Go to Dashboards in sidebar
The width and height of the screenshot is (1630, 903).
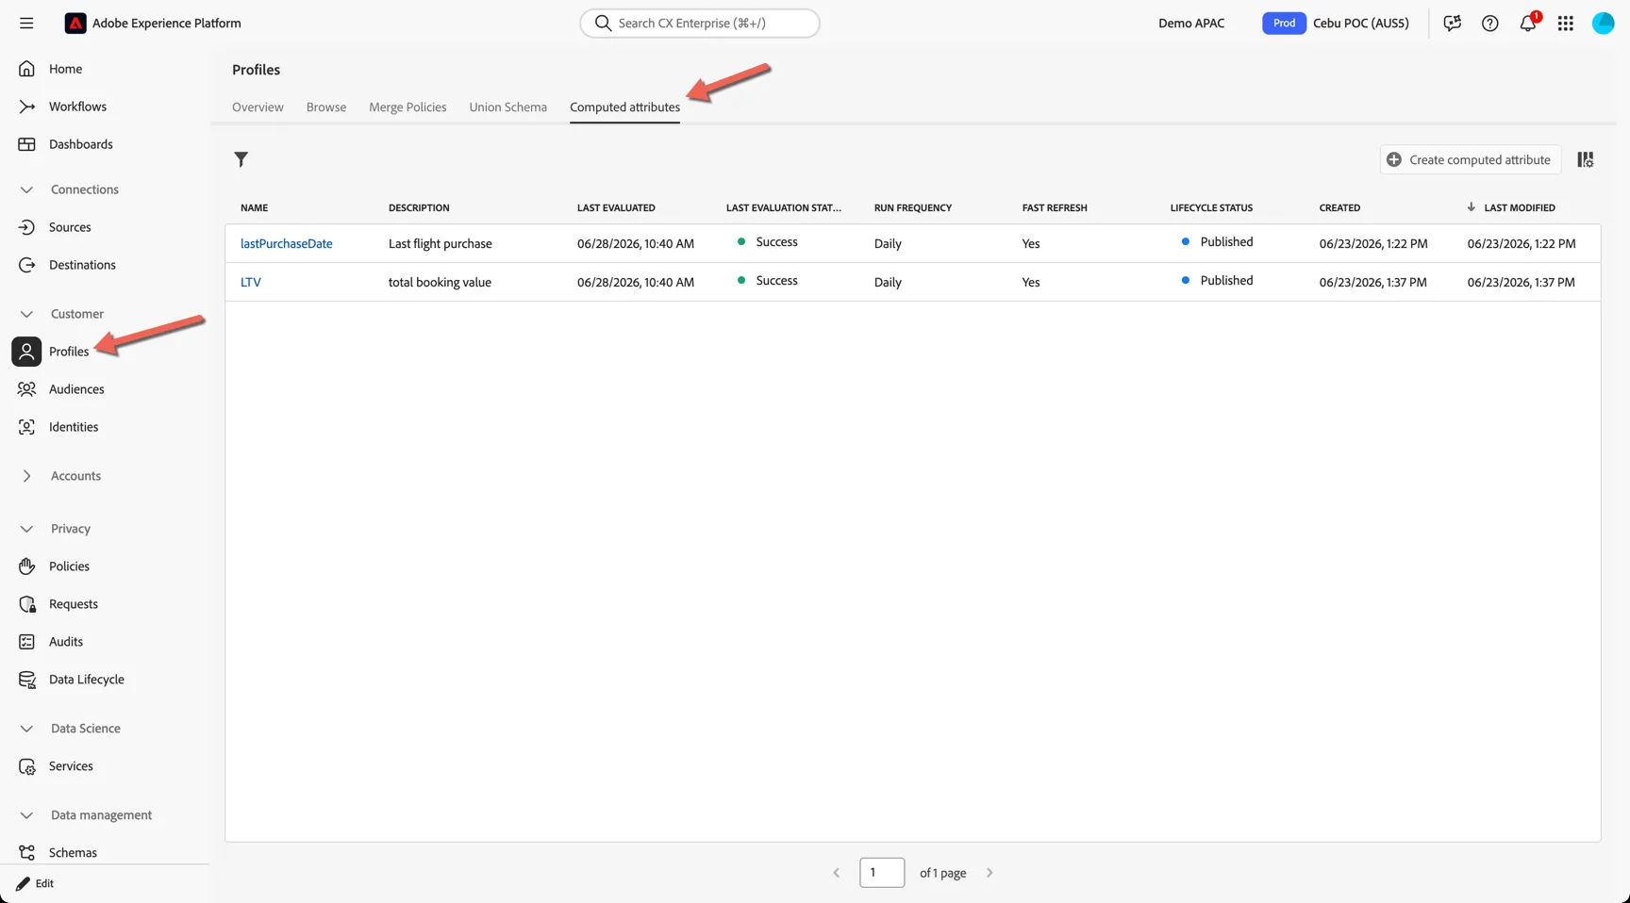pyautogui.click(x=80, y=144)
